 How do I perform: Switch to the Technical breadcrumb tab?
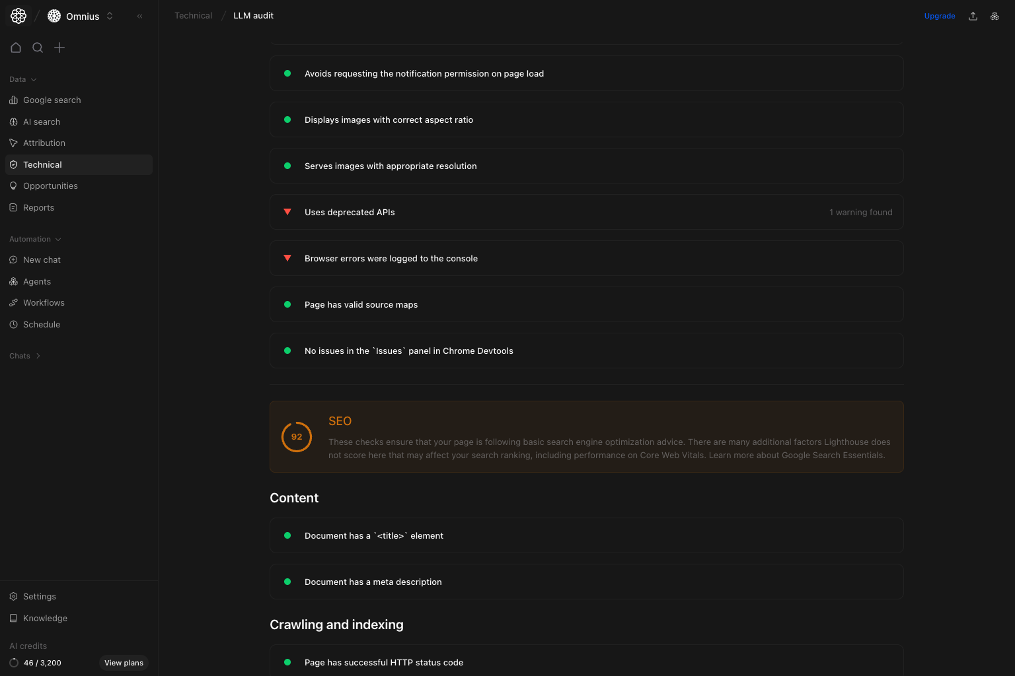[x=193, y=15]
